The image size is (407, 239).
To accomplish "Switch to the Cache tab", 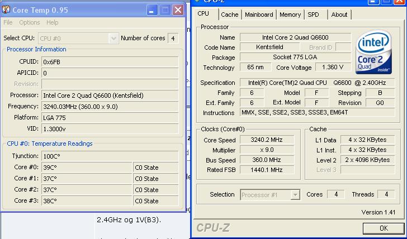I will (230, 15).
